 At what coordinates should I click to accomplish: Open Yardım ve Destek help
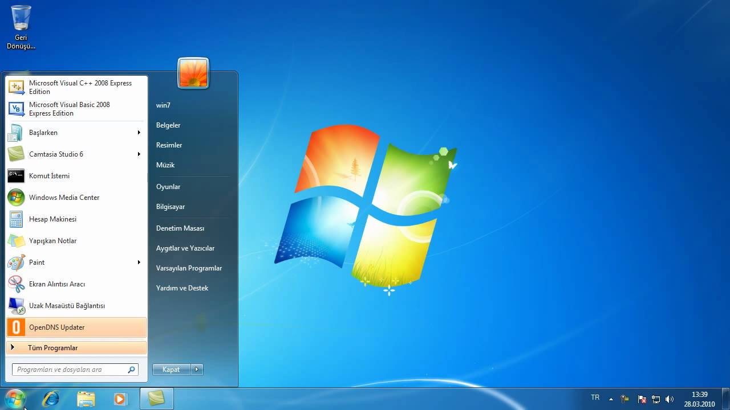tap(182, 288)
